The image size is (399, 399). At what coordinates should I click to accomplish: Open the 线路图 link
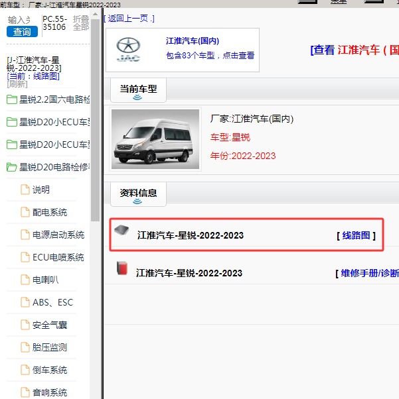[356, 235]
